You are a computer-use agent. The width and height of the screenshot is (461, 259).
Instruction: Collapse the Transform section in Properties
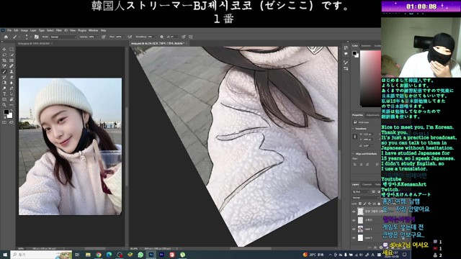353,129
